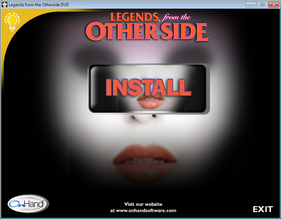
Task: Close the Legends from the Otherside window
Action: coord(274,5)
